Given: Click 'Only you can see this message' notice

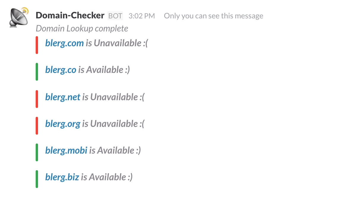Looking at the screenshot, I should [213, 16].
